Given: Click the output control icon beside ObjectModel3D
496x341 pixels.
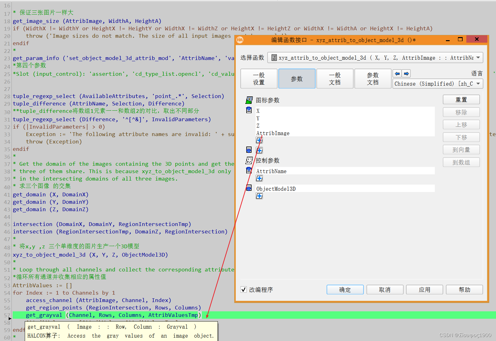Looking at the screenshot, I should tap(249, 188).
